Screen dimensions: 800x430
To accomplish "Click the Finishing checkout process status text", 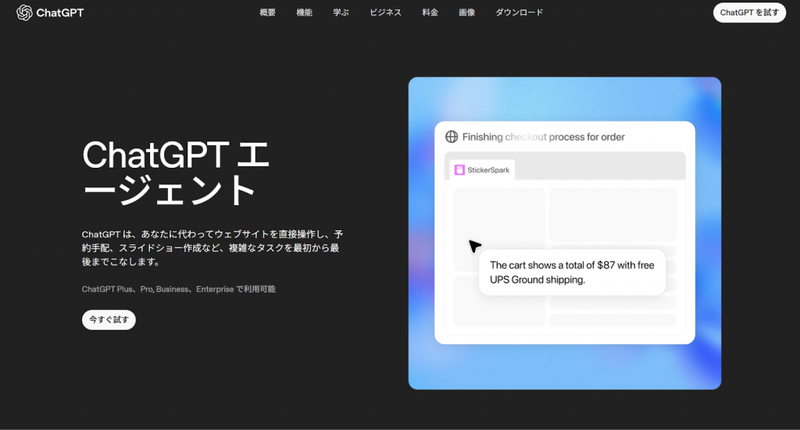I will [543, 137].
